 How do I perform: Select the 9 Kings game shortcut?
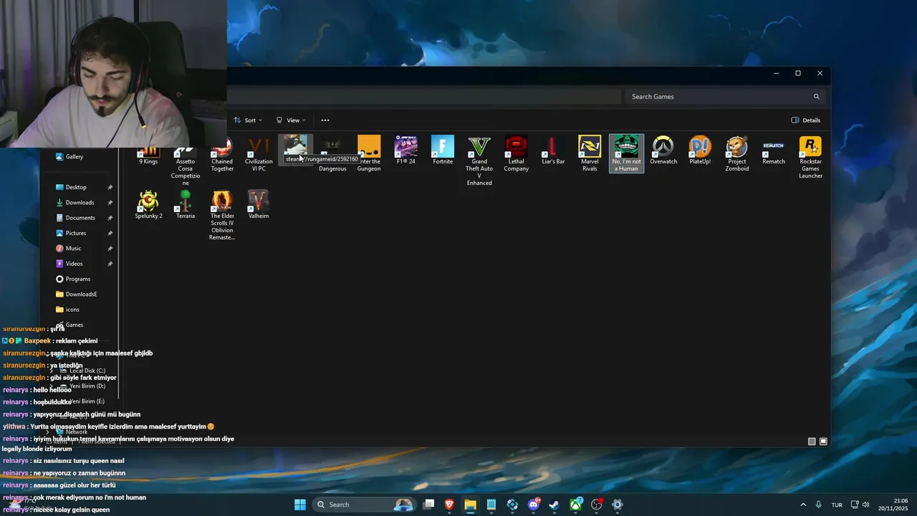[x=148, y=151]
